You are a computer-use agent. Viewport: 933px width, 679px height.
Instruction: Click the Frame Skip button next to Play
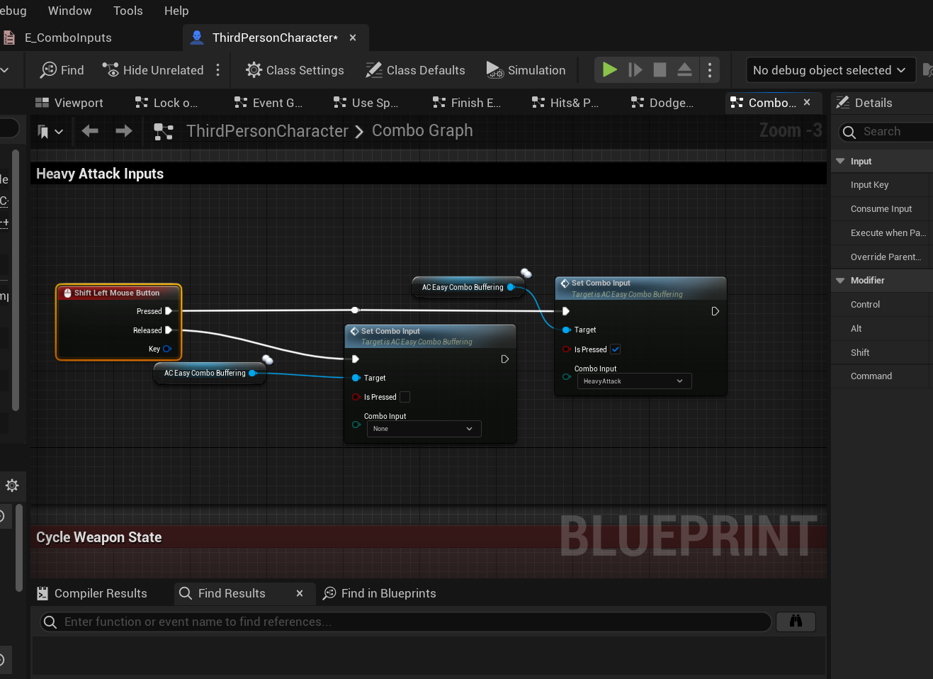tap(635, 69)
